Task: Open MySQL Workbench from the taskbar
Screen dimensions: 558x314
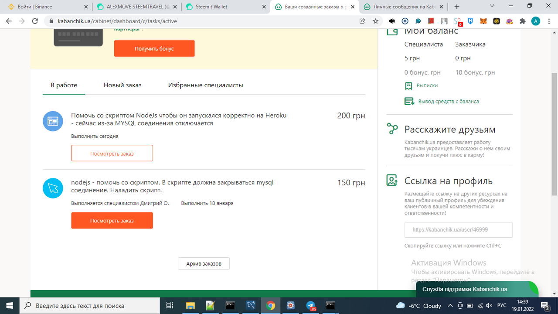Action: click(250, 305)
